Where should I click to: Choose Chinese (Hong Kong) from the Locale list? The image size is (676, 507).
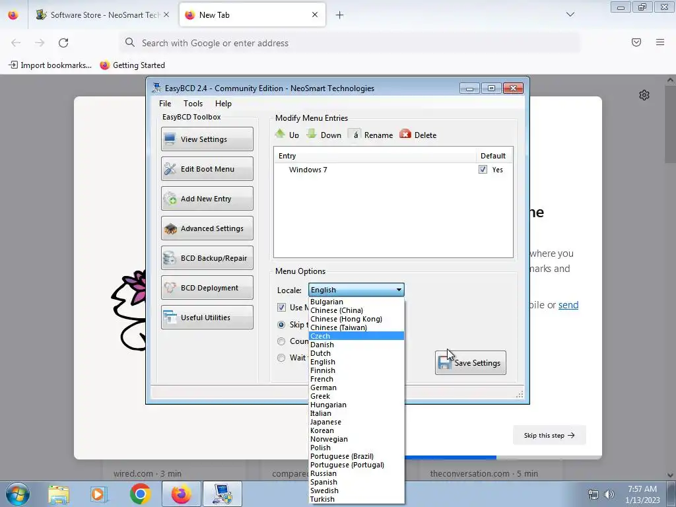pos(356,319)
